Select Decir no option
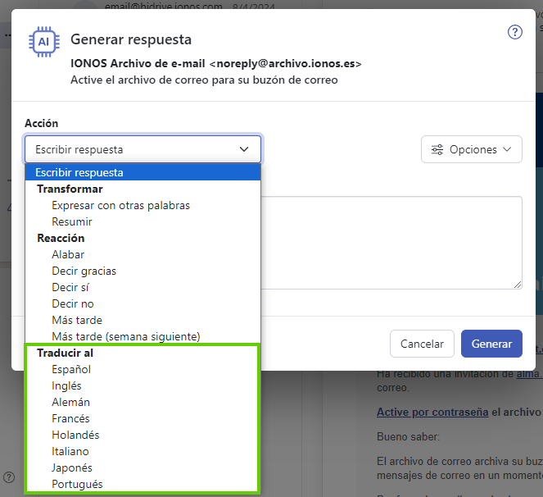 coord(143,303)
